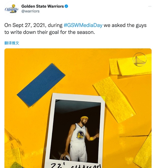Click the yellow confetti strip right of the polaroid

click(114, 100)
